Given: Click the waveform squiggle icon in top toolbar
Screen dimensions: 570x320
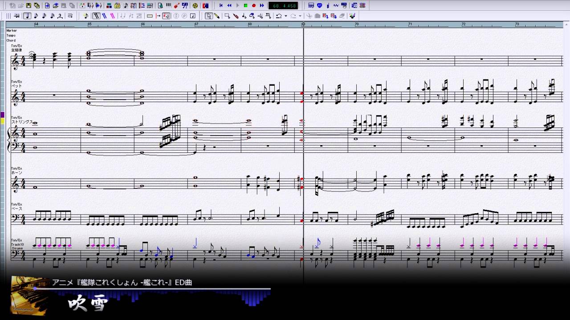Looking at the screenshot, I should point(336,6).
